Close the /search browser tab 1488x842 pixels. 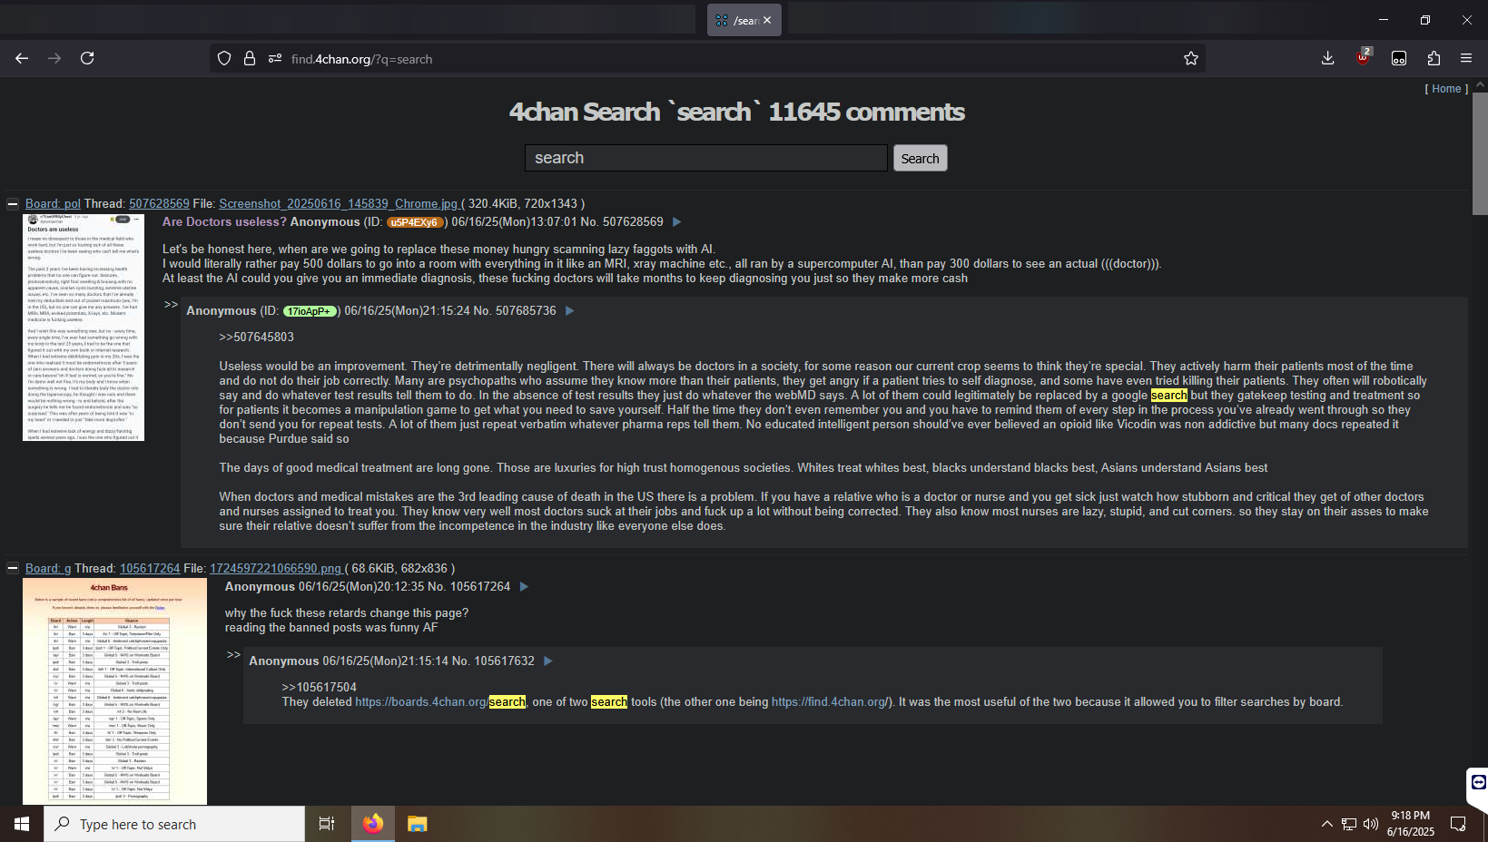767,20
